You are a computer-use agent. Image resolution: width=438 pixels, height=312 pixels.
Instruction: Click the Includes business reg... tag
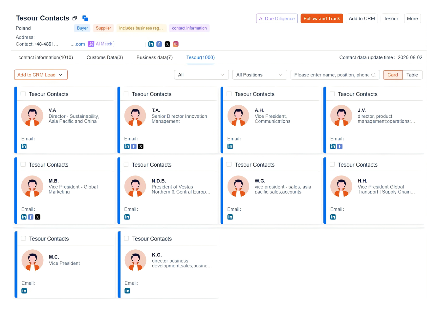[x=141, y=28]
